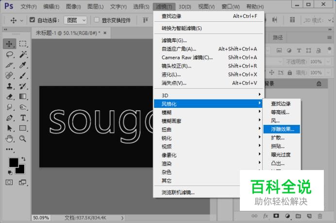Expand status bar info arrow
The width and height of the screenshot is (336, 223).
pos(122,218)
